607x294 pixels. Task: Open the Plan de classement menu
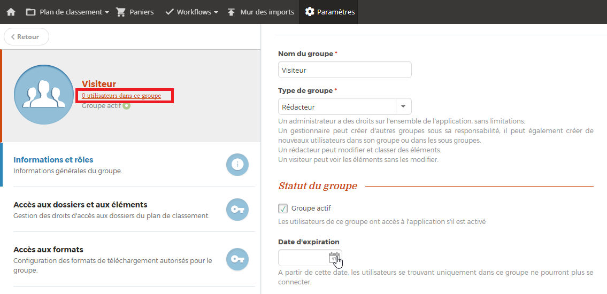[x=67, y=12]
